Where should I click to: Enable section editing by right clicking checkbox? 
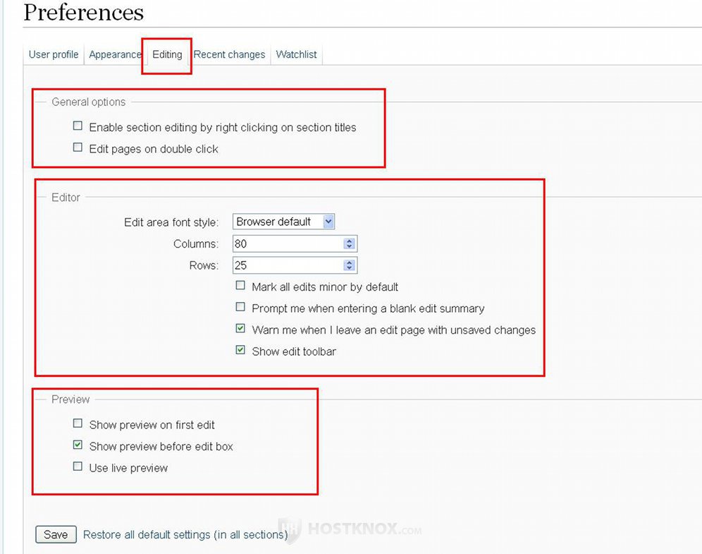point(78,126)
